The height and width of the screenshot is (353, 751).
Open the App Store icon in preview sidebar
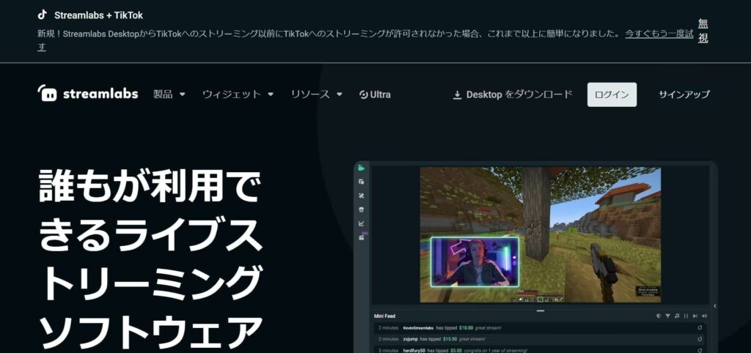(361, 209)
